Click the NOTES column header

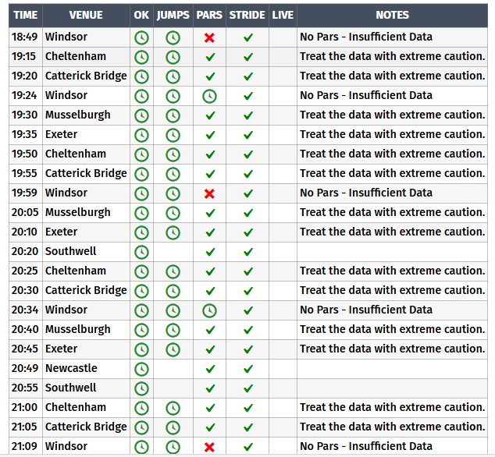point(392,15)
